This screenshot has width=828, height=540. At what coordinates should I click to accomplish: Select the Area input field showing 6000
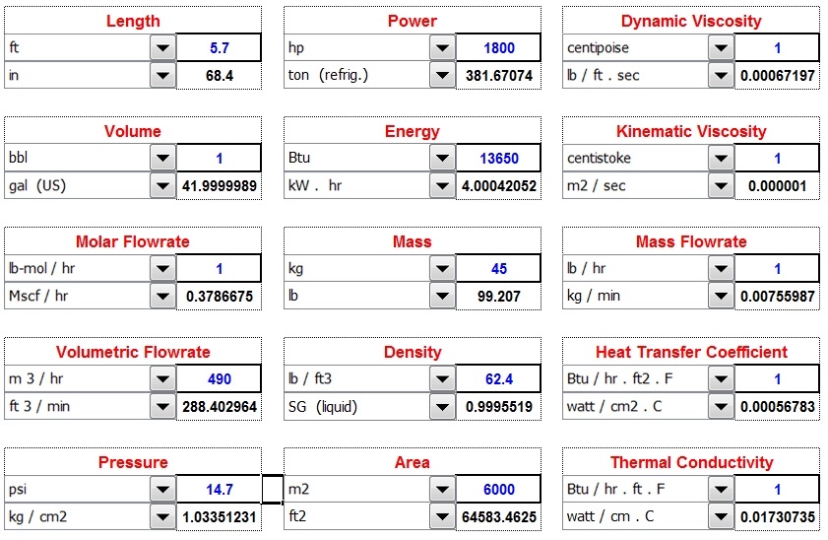tap(498, 490)
